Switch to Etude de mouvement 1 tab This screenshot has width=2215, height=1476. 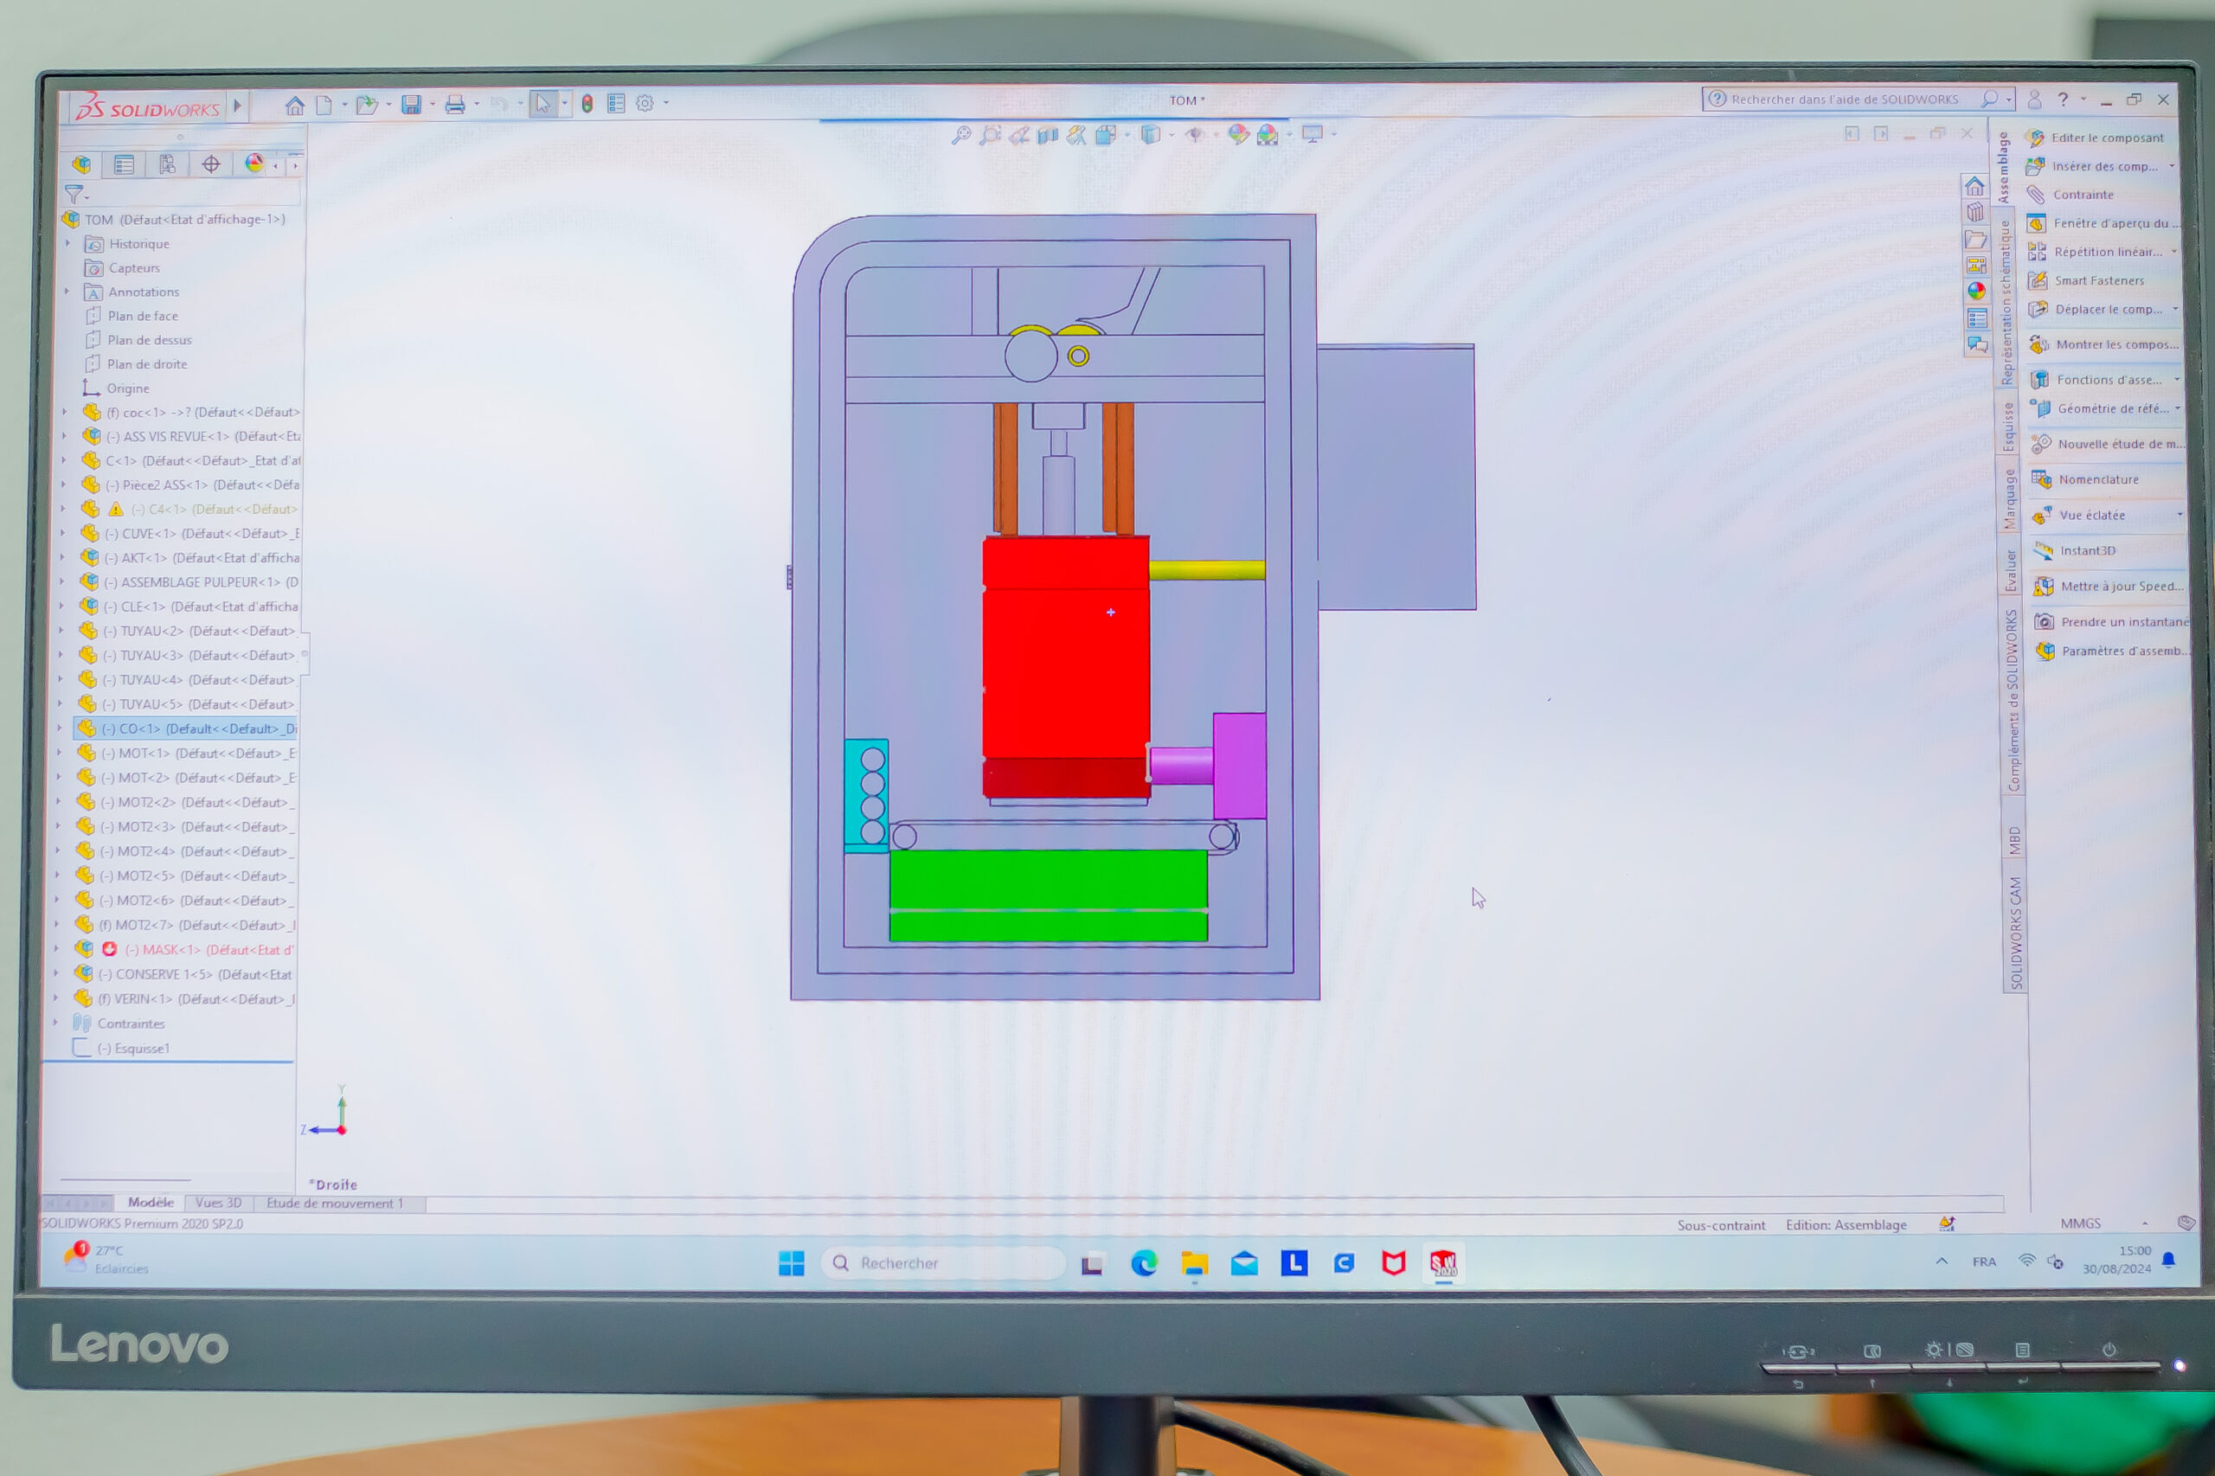pyautogui.click(x=335, y=1203)
